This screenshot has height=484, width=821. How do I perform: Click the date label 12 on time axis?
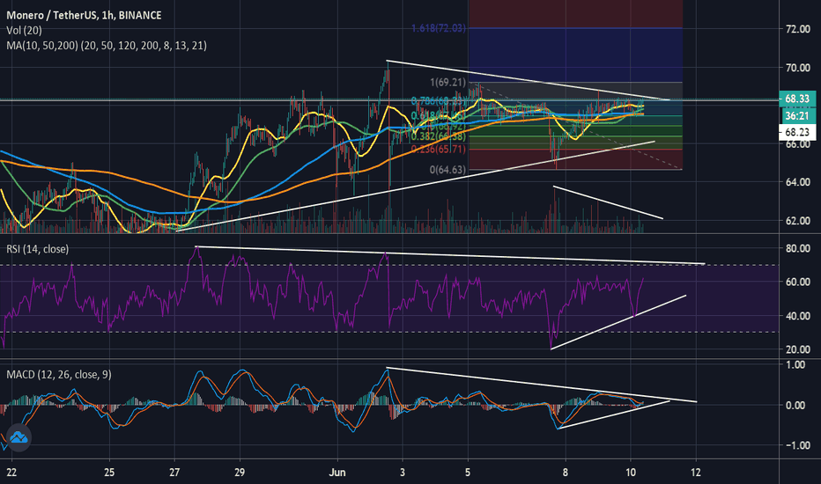pos(695,472)
